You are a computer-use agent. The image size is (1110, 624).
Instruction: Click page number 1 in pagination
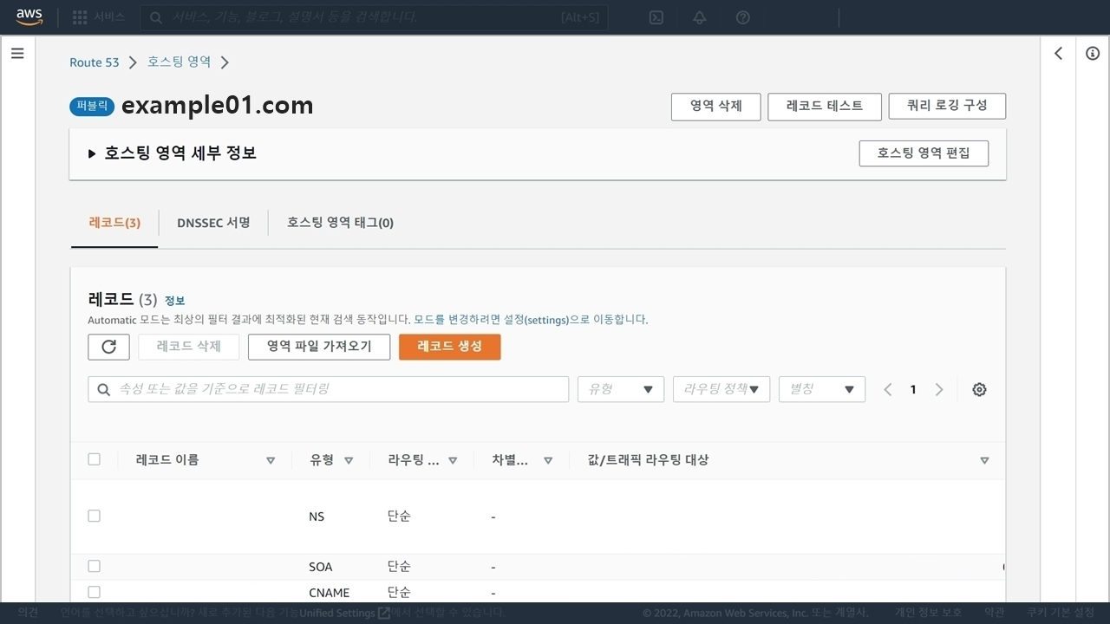point(913,389)
